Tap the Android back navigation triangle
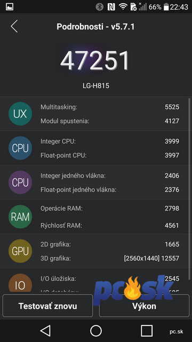This screenshot has height=342, width=192. coord(45,331)
